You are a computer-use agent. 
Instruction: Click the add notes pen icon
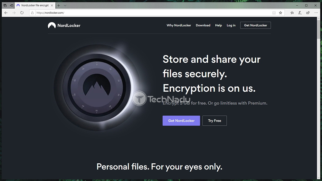tap(300, 13)
